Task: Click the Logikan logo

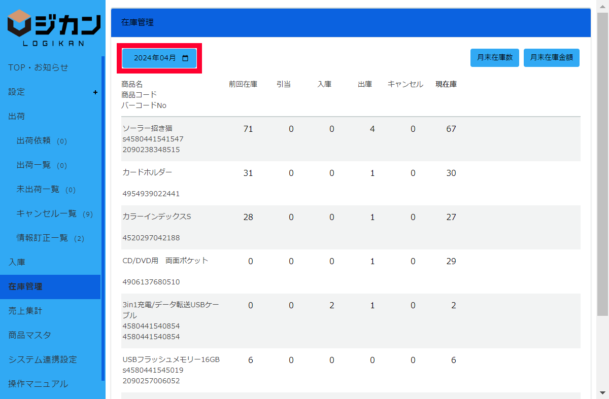Action: tap(53, 28)
